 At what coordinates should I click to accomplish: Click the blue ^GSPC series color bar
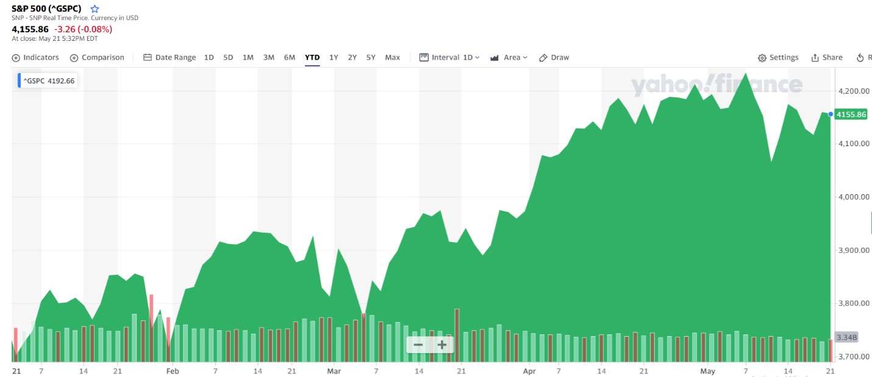click(20, 80)
